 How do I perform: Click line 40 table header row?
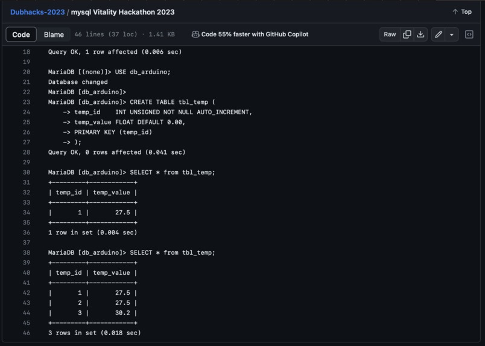(92, 272)
